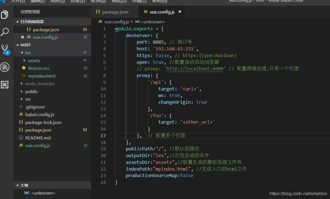Click the JS icon beside babel.config.js
This screenshot has height=199, width=330.
21,114
